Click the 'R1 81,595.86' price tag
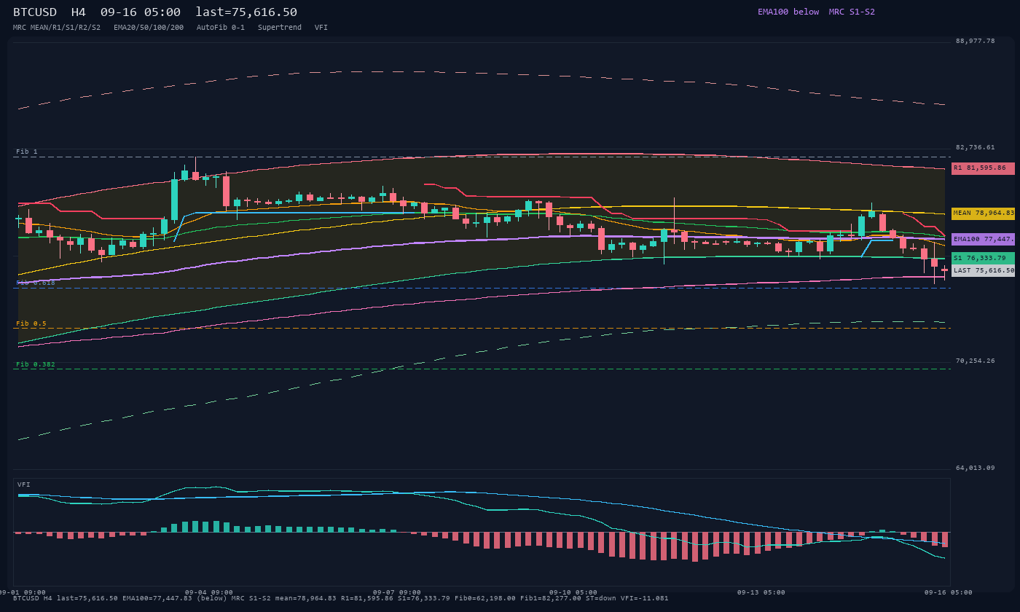 coord(983,168)
